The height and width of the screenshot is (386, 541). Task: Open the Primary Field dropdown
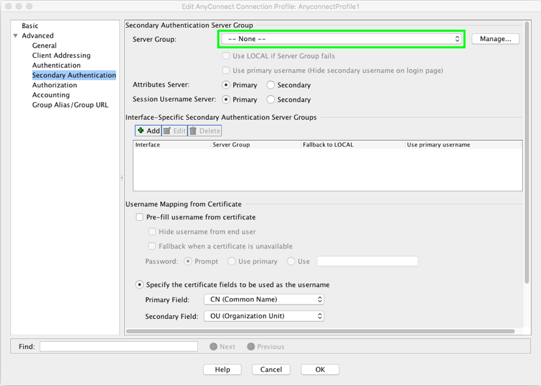(263, 299)
